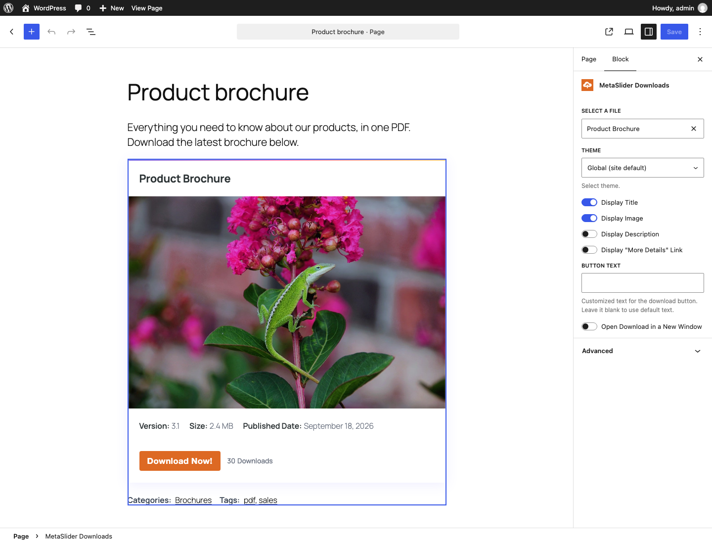Save the page

(674, 32)
